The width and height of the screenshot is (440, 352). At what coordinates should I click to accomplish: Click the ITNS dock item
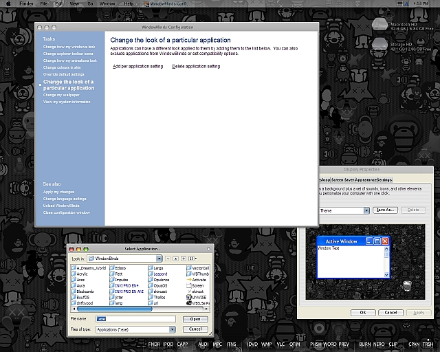coord(231,344)
